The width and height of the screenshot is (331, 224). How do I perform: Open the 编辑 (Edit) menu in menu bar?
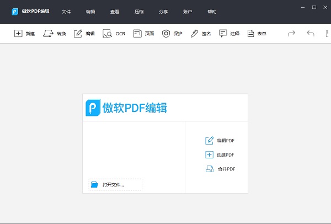tap(90, 12)
